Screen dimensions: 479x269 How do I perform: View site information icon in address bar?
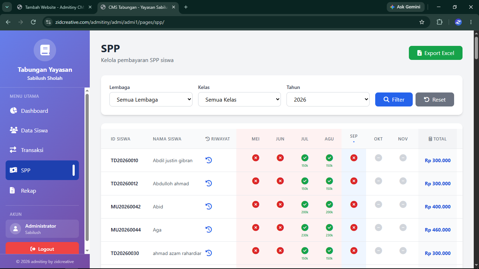point(48,22)
